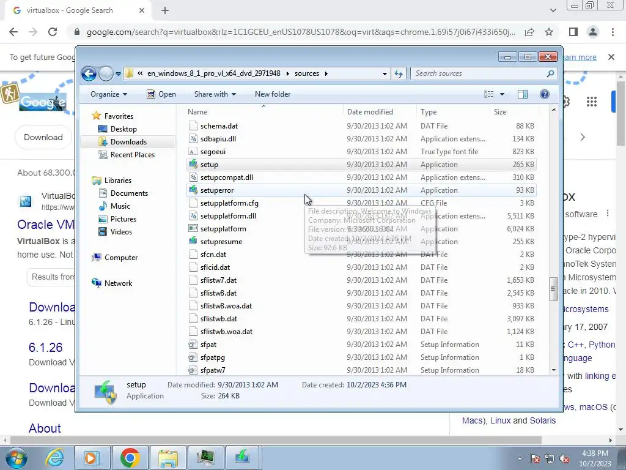
Task: Select the setupcompat.dll file icon
Action: click(193, 177)
